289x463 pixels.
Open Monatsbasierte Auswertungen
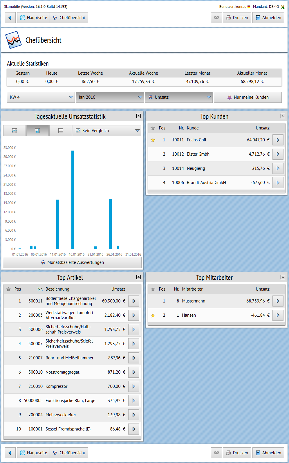click(72, 262)
